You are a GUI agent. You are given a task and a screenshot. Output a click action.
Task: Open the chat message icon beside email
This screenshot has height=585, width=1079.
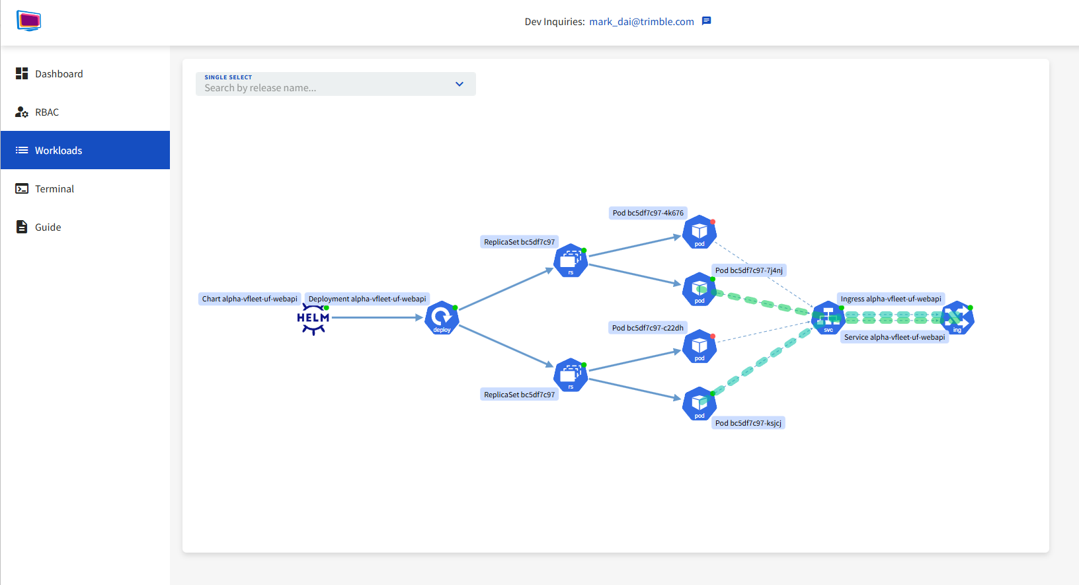[x=706, y=21]
